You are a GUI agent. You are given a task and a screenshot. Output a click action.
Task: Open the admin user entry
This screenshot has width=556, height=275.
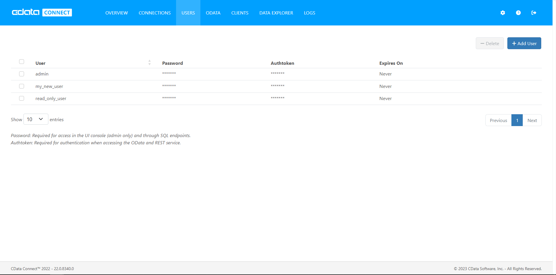click(x=42, y=74)
